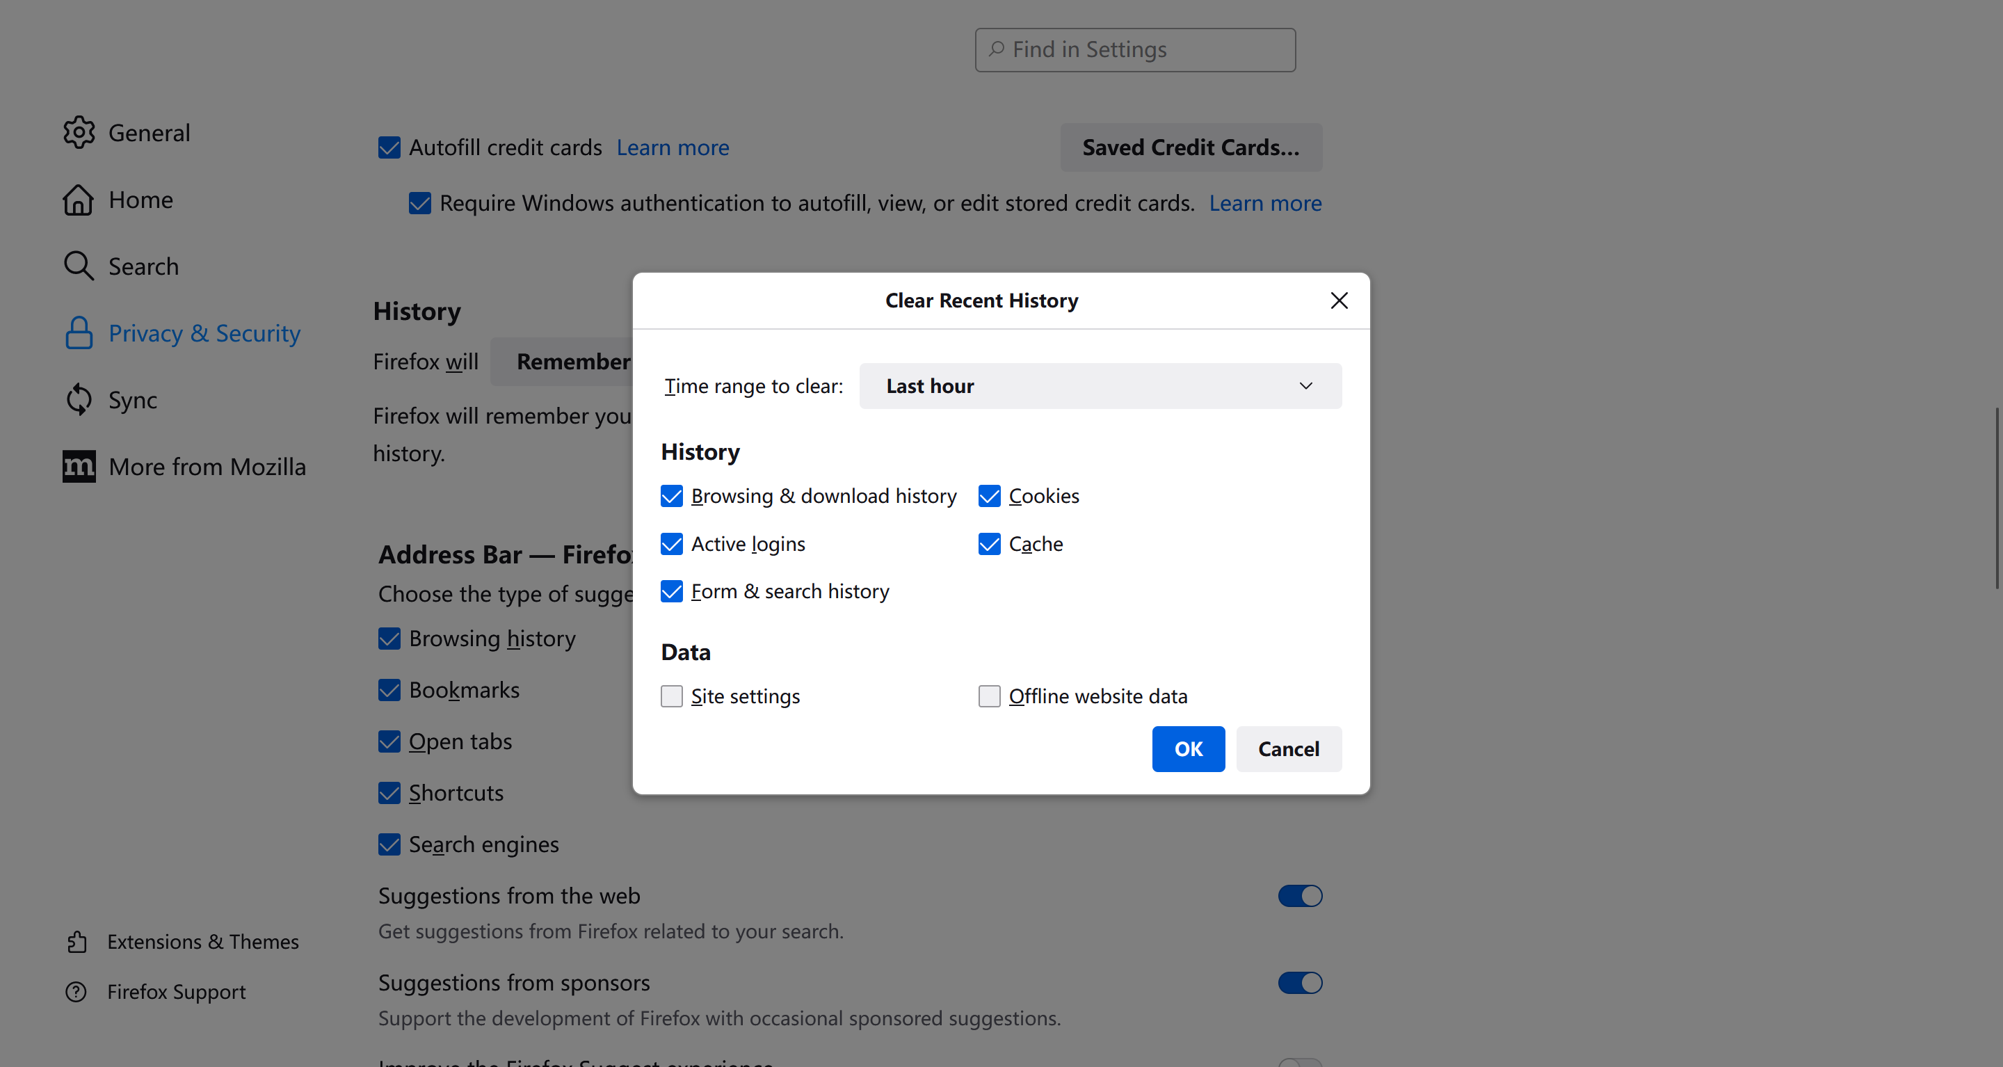Click the Last hour dropdown chevron

tap(1305, 386)
